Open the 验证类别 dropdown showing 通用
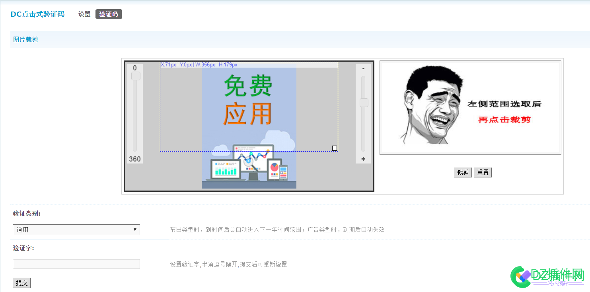This screenshot has width=590, height=292. coord(76,230)
